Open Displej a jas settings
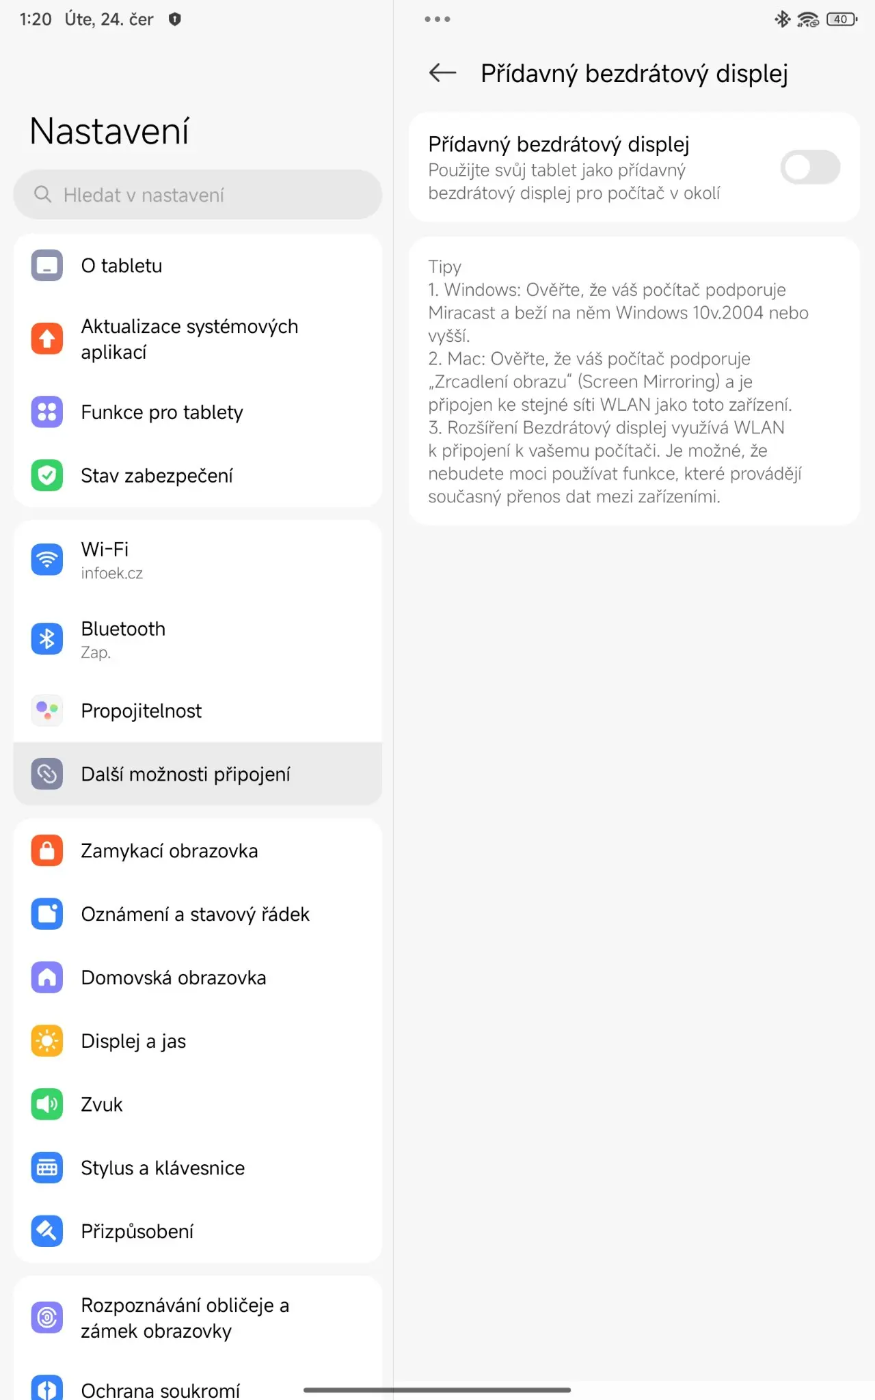 tap(198, 1041)
